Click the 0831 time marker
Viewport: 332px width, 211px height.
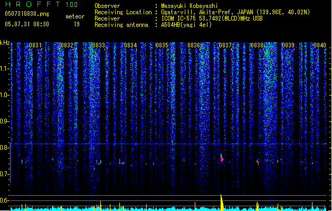[35, 45]
